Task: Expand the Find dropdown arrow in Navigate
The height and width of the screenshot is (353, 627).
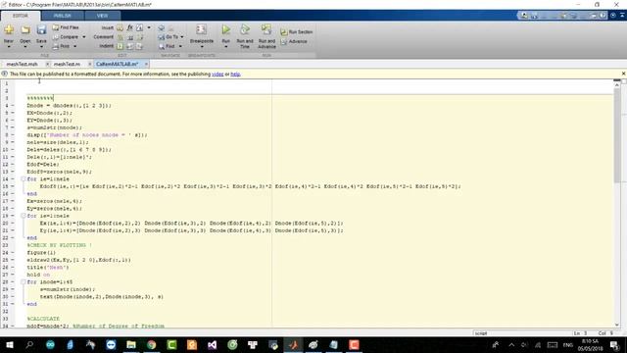Action: point(180,46)
